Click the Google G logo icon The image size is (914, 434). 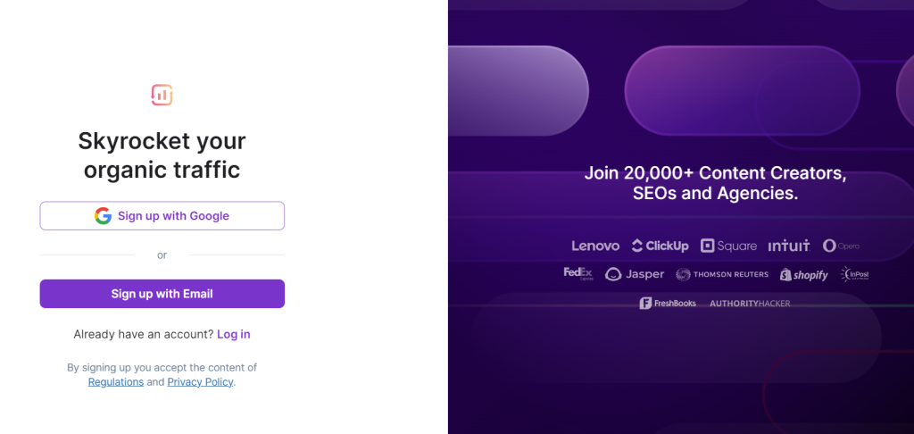[104, 216]
